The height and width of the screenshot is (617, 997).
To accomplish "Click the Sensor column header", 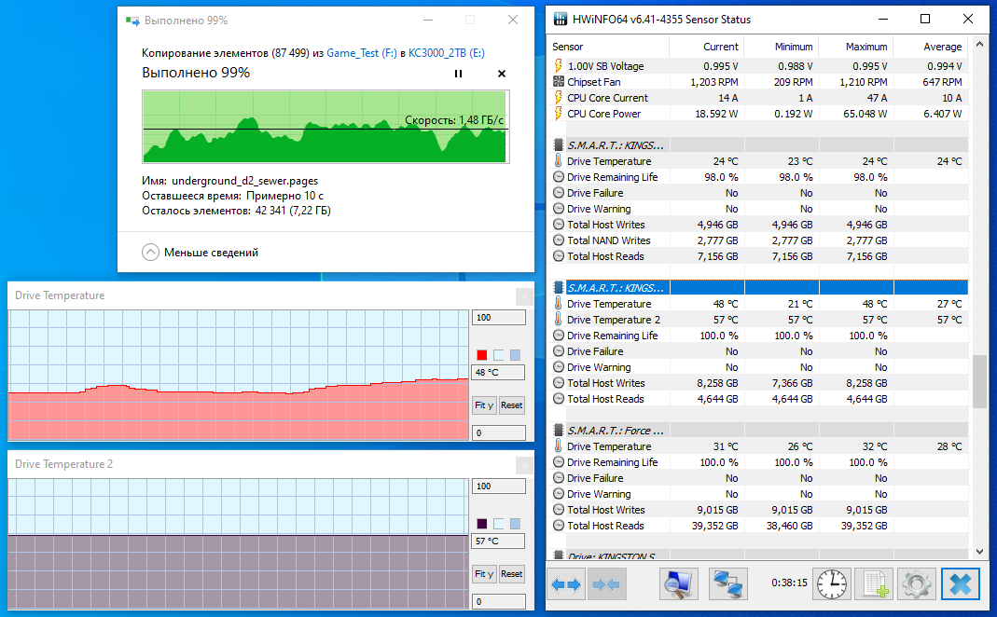I will tap(608, 47).
